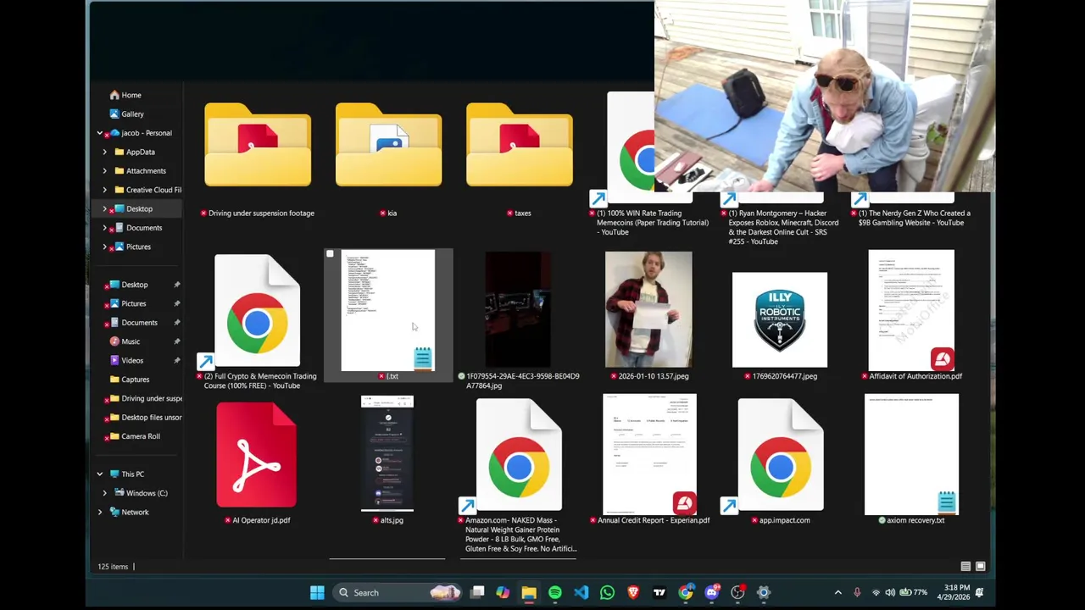Viewport: 1085px width, 610px height.
Task: Expand the Pictures node under jacob - Personal
Action: point(104,247)
